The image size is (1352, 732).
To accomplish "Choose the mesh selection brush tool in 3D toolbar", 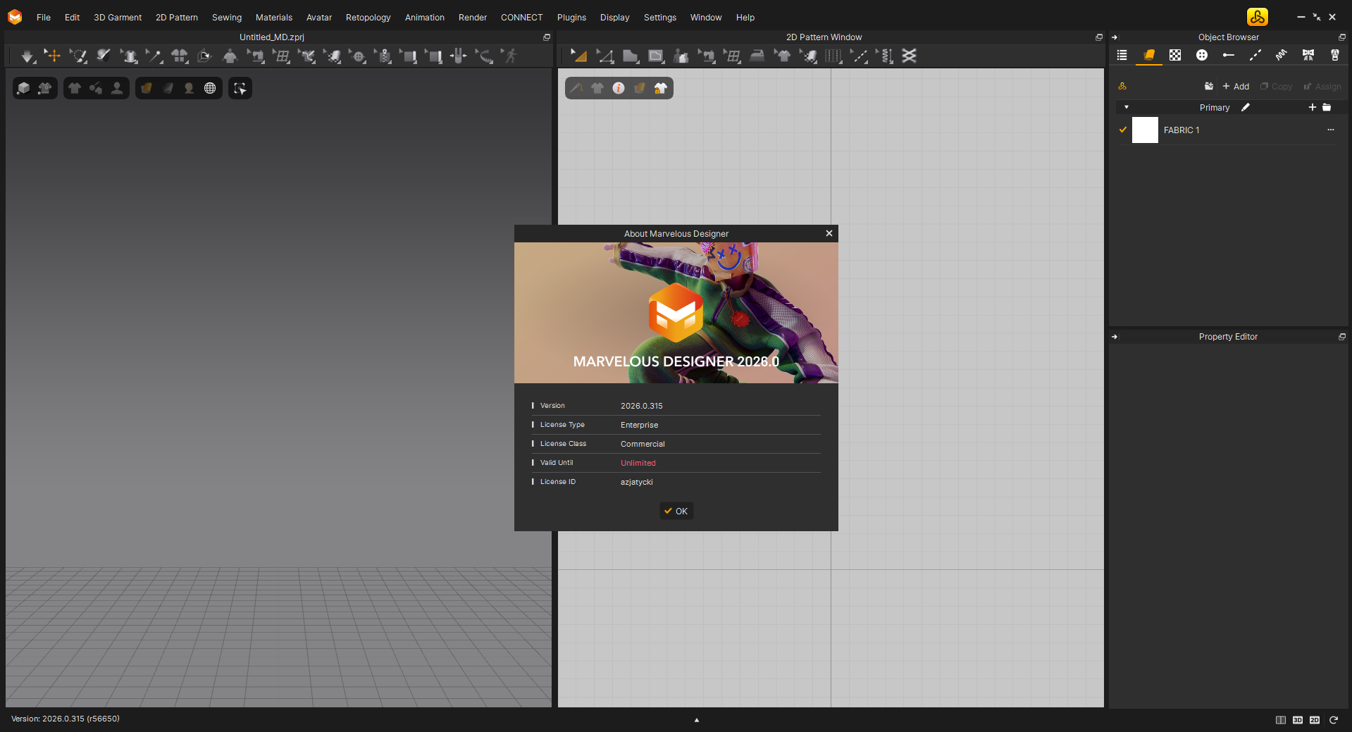I will coord(78,56).
